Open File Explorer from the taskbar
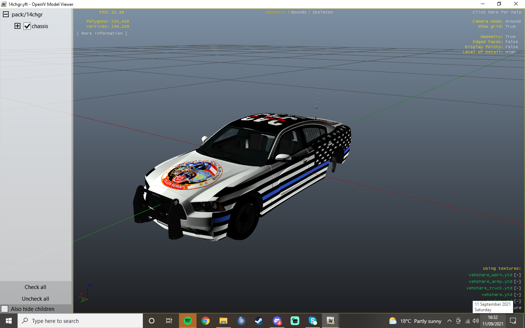Screen dimensions: 525x328 click(x=223, y=321)
